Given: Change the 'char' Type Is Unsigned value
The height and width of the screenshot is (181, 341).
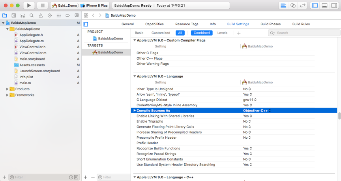Looking at the screenshot, I should coord(247,89).
